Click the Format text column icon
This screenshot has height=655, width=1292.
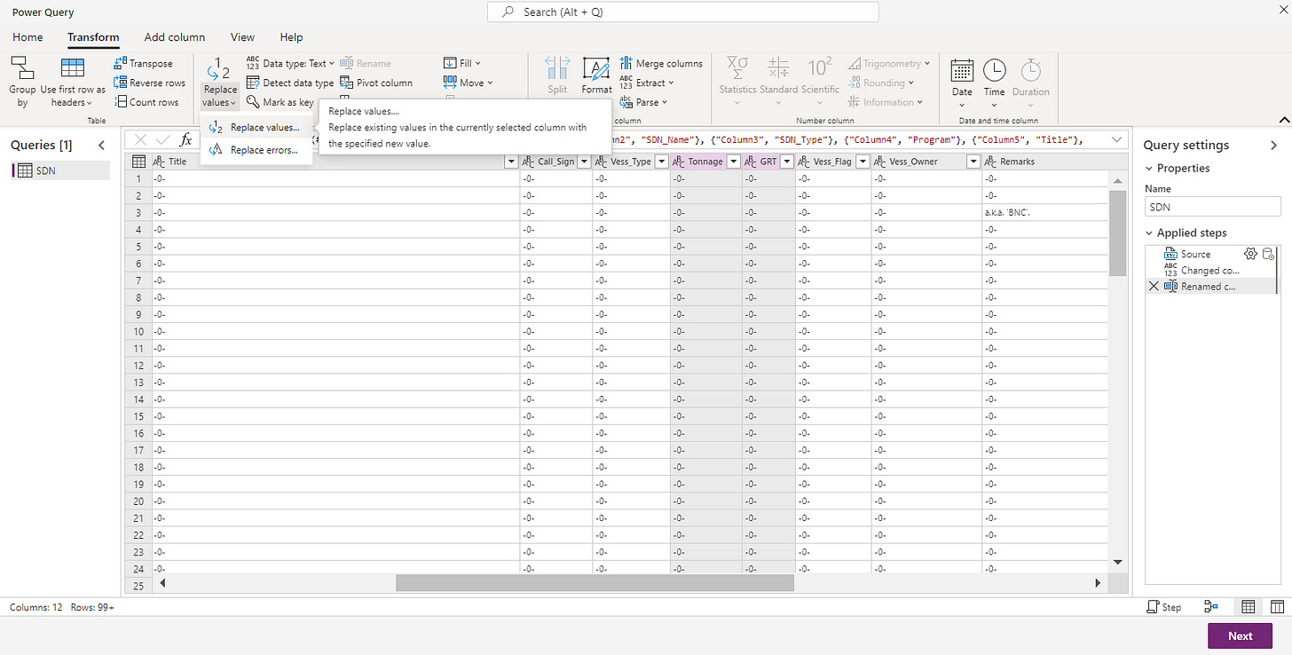(x=596, y=68)
